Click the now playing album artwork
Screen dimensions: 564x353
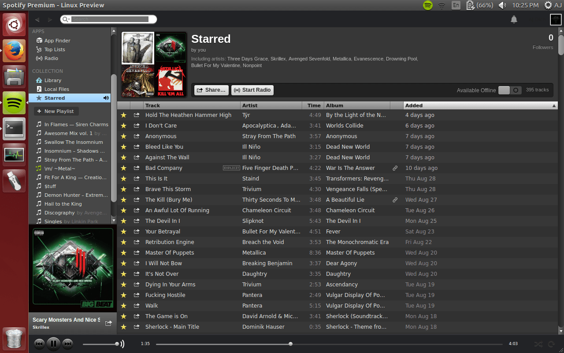(73, 268)
